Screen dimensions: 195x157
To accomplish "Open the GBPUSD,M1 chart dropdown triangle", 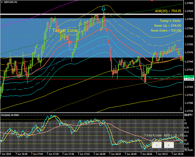I will tap(2, 2).
